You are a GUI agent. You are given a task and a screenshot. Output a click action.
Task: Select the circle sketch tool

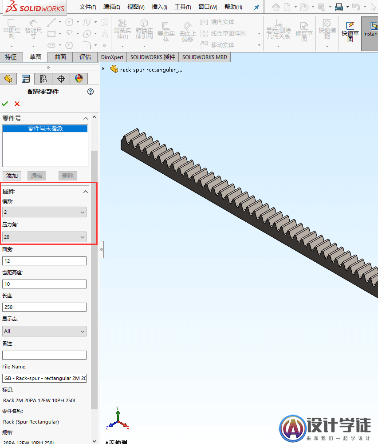coord(69,22)
